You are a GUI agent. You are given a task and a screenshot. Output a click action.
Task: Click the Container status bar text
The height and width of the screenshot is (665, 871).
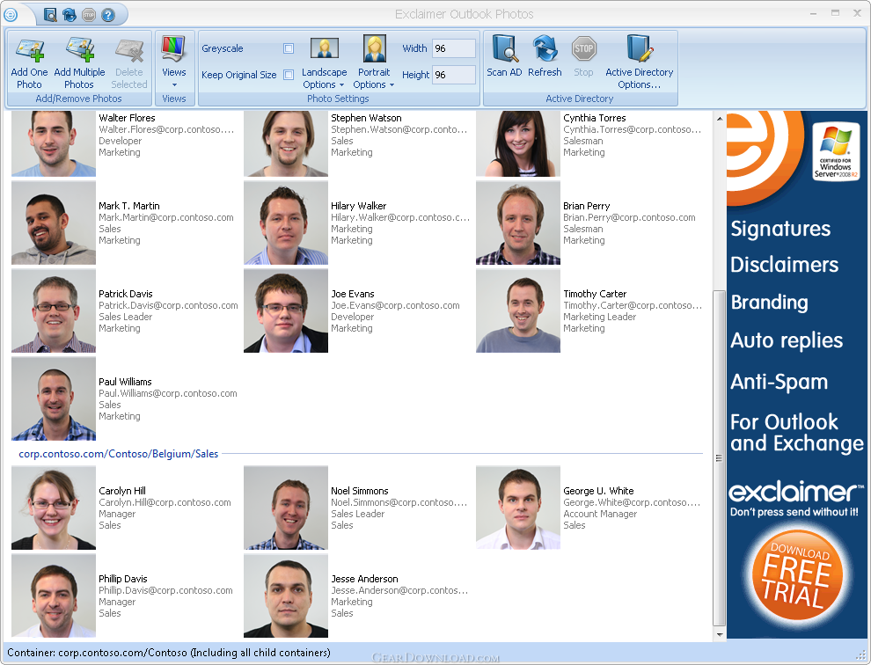(x=169, y=653)
